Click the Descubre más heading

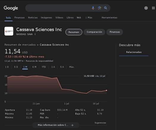(130, 45)
